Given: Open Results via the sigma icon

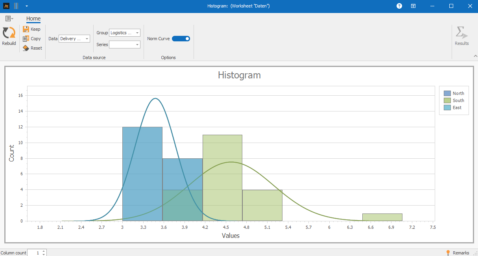Looking at the screenshot, I should (461, 33).
